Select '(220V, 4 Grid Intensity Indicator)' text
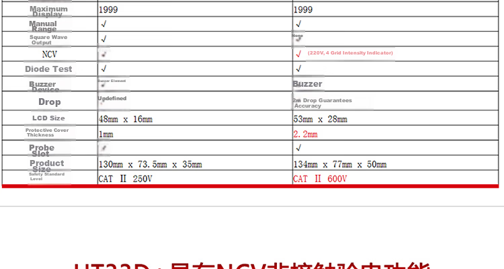504x269 pixels. [x=350, y=52]
